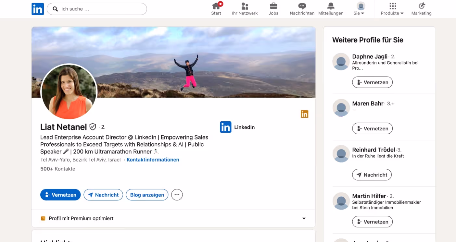Open the 500+ Kontakte link
The image size is (456, 242).
pyautogui.click(x=57, y=169)
